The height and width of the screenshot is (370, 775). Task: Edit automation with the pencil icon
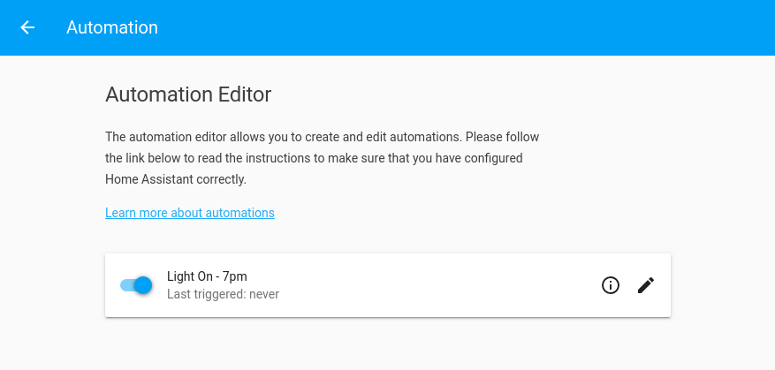click(x=646, y=285)
